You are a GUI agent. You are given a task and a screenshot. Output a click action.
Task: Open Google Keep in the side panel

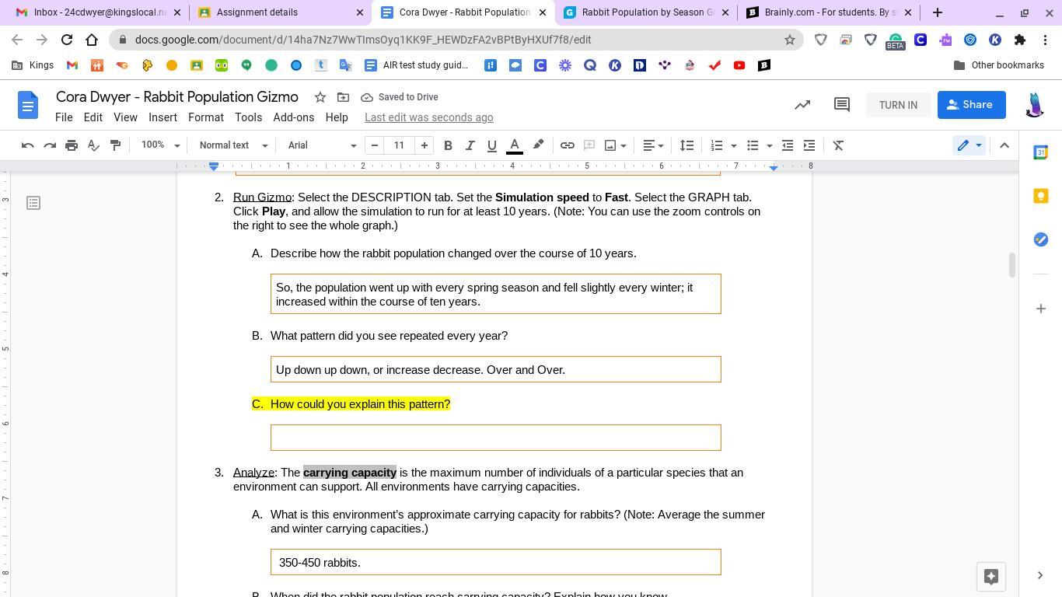coord(1040,196)
